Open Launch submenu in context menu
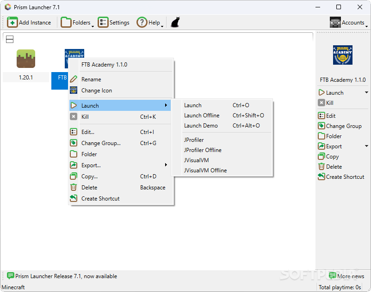Viewport: 371px width, 292px height. (x=120, y=106)
